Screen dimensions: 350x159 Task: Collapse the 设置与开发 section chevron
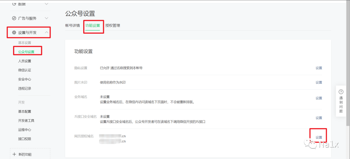[47, 32]
